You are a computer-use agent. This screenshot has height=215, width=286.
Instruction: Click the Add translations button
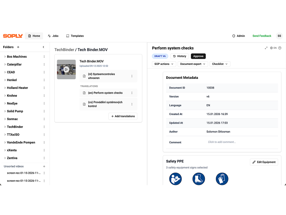coord(123,116)
